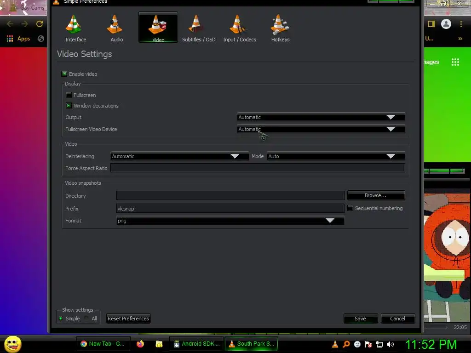Open the Input / Codecs tab
This screenshot has height=353, width=471.
[x=239, y=28]
